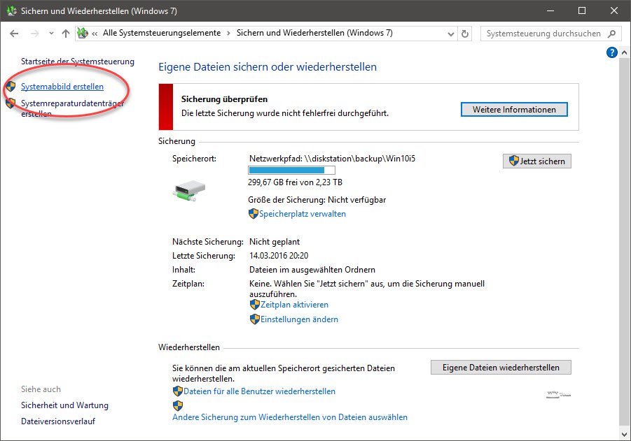The width and height of the screenshot is (631, 441).
Task: Start backup with Jetzt sichern button
Action: (537, 161)
